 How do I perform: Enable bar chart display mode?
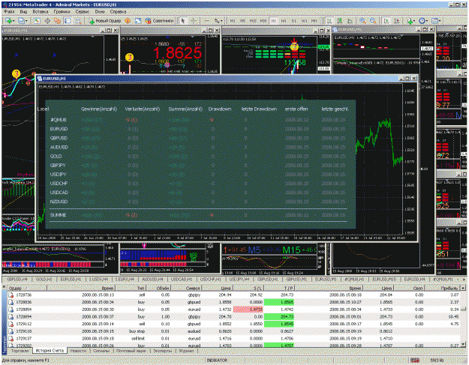[329, 20]
